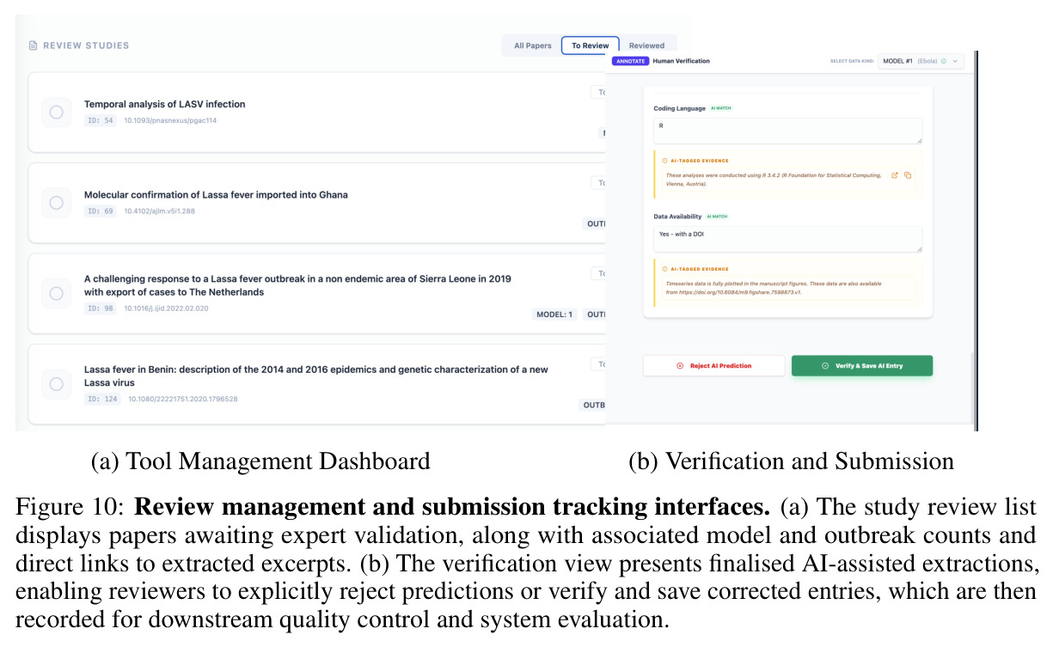Open external link icon for R evidence

895,175
